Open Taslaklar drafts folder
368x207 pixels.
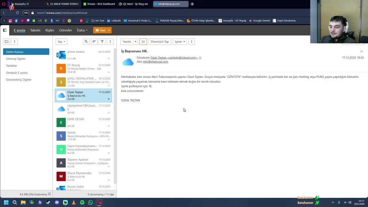(11, 66)
